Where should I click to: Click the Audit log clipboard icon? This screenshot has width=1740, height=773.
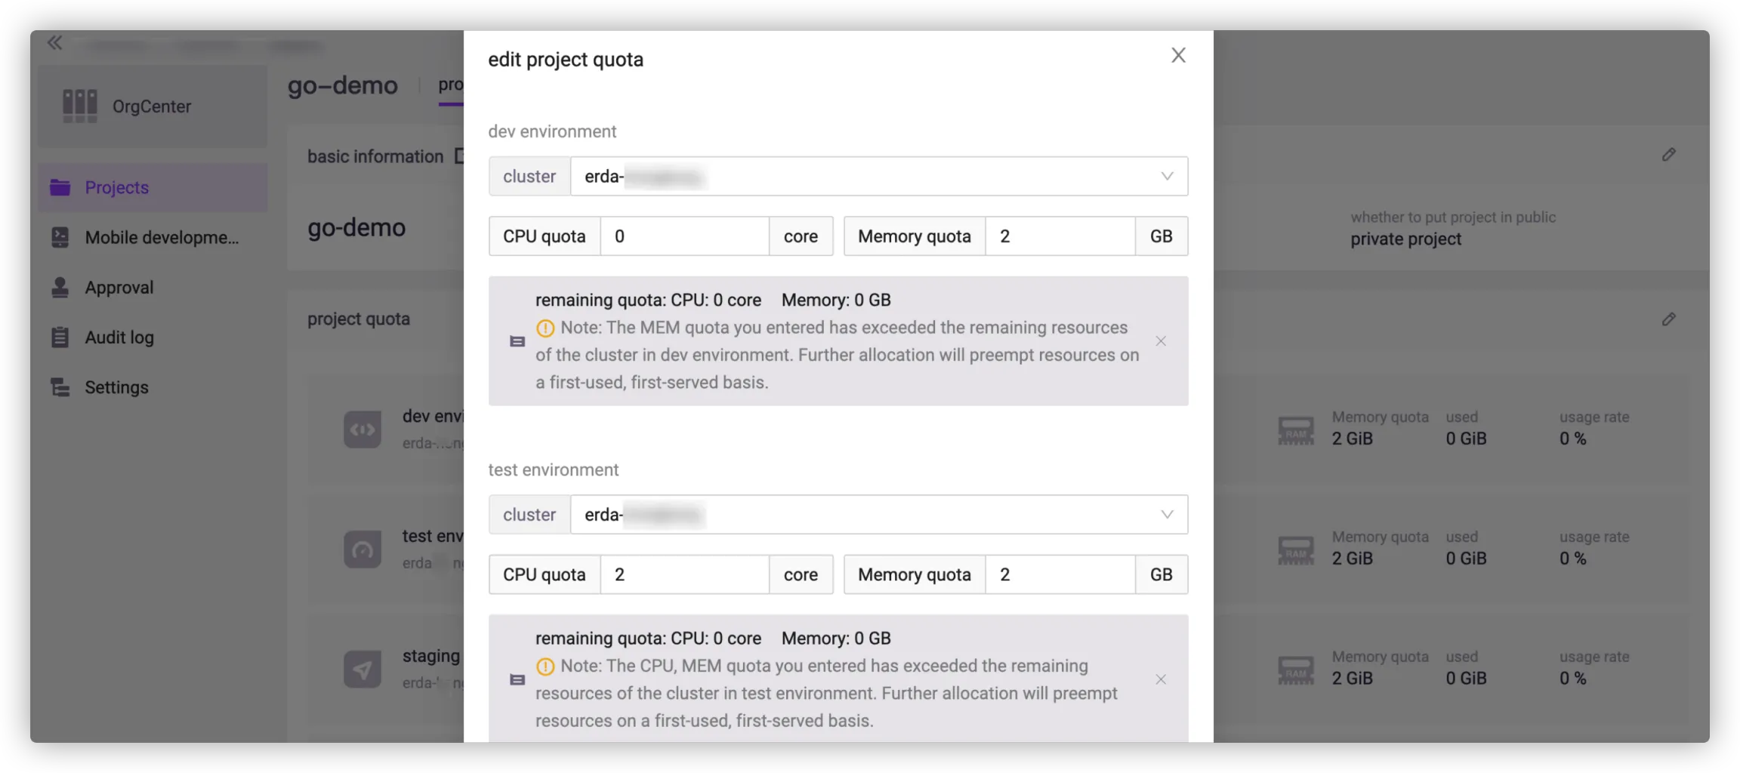60,337
